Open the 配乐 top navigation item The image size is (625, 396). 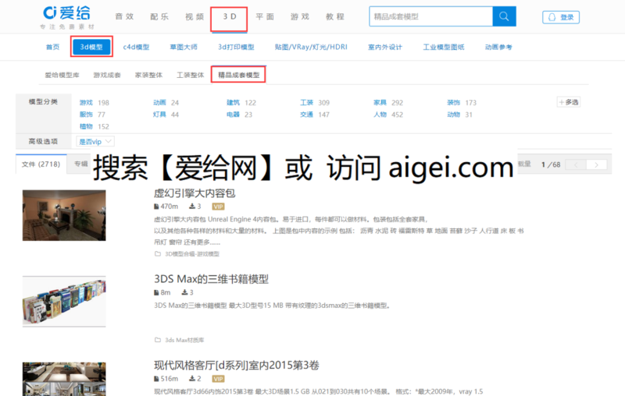159,16
